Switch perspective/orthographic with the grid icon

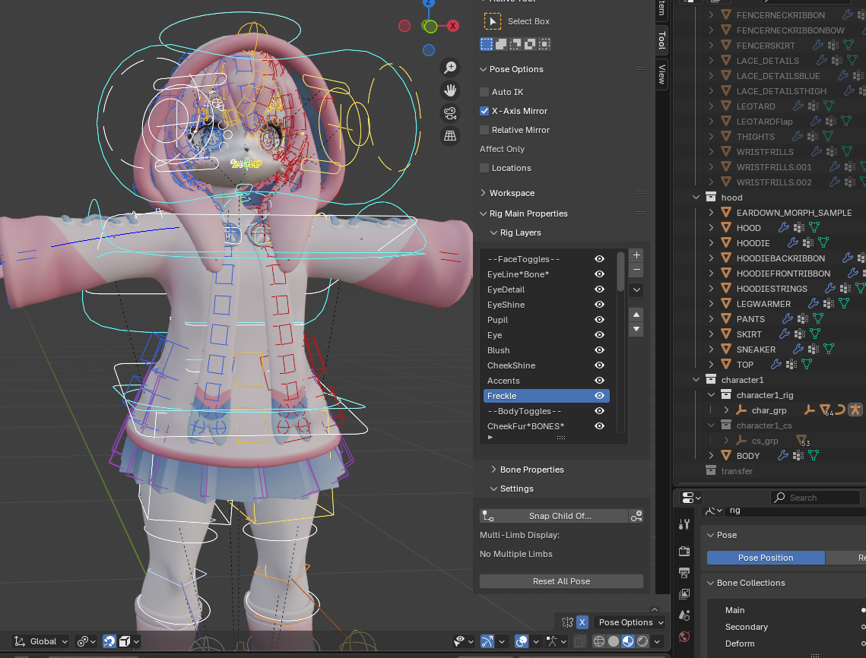coord(450,136)
